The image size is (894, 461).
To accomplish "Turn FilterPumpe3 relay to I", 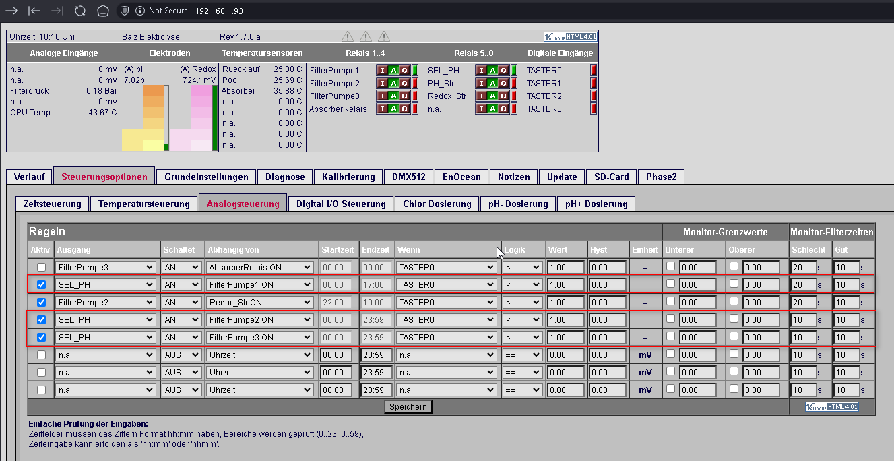I will click(x=383, y=96).
